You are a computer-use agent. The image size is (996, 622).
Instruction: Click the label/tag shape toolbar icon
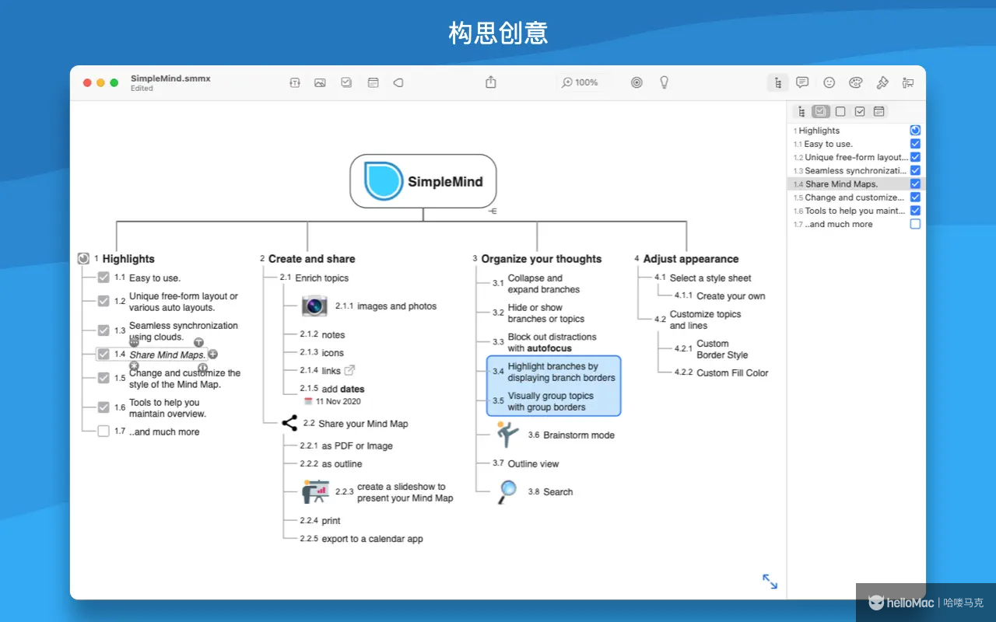(398, 82)
